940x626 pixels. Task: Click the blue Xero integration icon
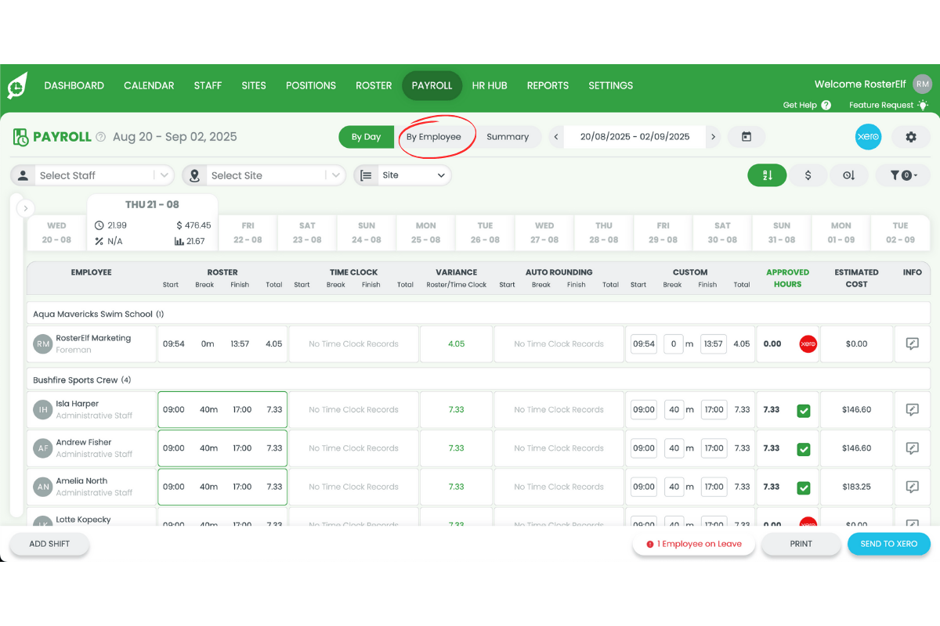tap(868, 136)
